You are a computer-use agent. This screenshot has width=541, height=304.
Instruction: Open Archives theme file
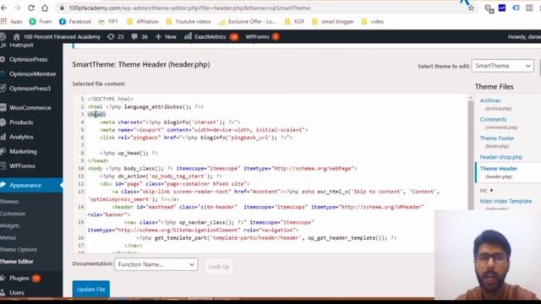[x=490, y=100]
